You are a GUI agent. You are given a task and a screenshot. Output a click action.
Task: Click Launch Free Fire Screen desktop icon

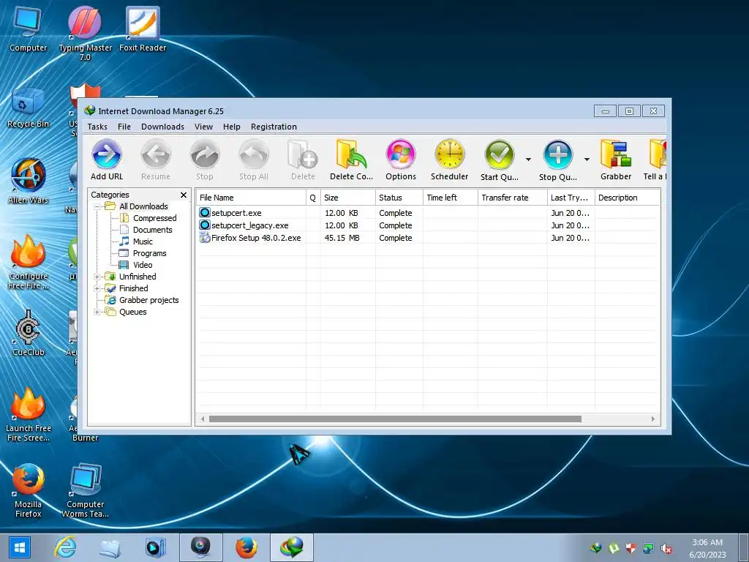[29, 414]
